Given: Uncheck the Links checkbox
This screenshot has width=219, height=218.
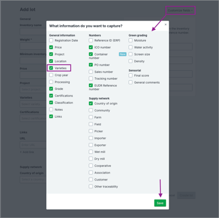Looking at the screenshot, I should [x=51, y=117].
